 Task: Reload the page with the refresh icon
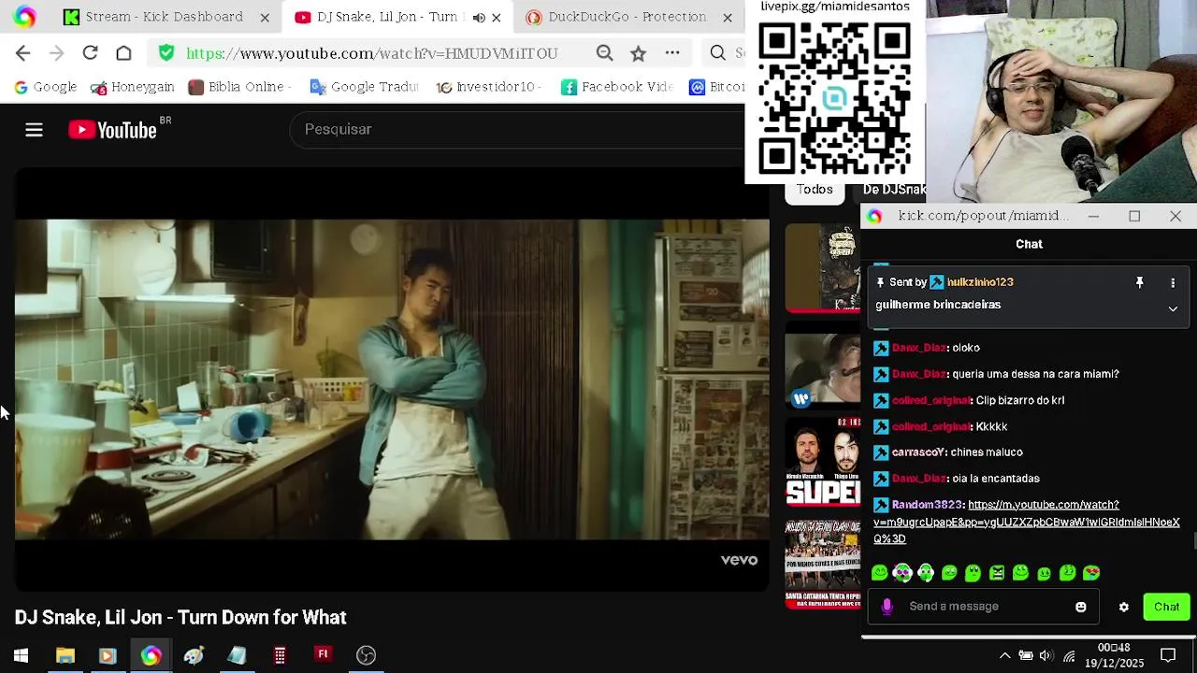[90, 53]
